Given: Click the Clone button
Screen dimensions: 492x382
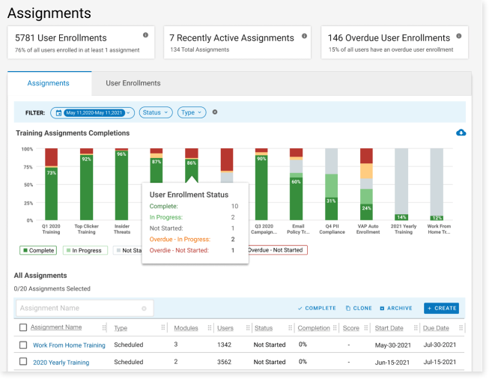Looking at the screenshot, I should click(359, 309).
